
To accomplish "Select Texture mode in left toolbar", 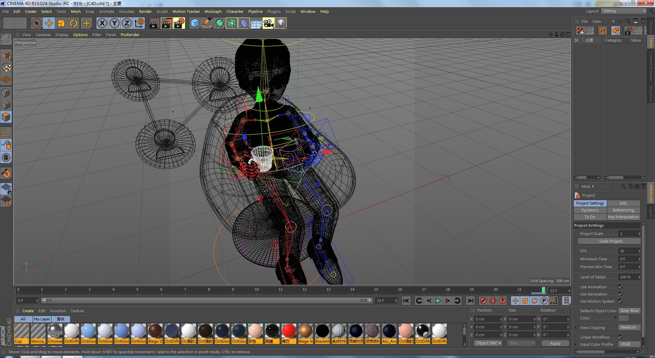I will click(6, 68).
